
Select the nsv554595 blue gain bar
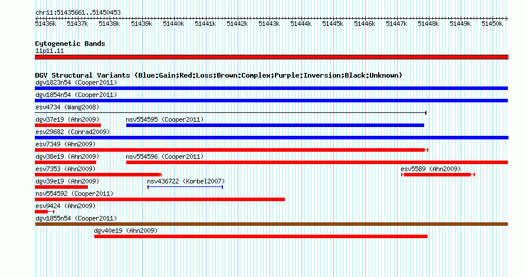(x=275, y=125)
